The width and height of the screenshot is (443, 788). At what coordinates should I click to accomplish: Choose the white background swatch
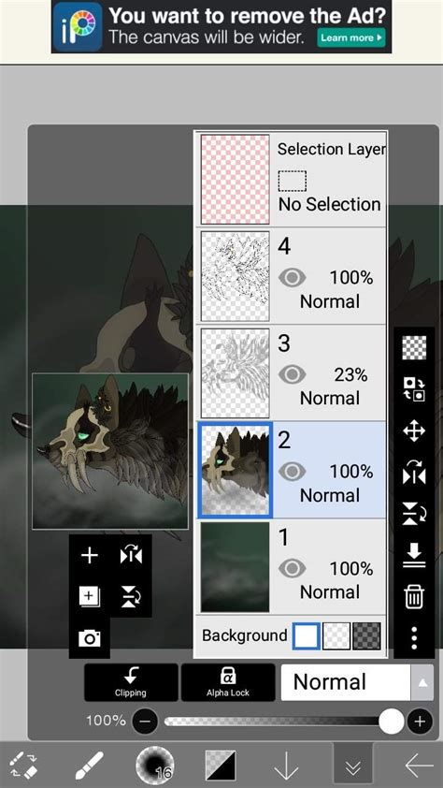tap(306, 635)
